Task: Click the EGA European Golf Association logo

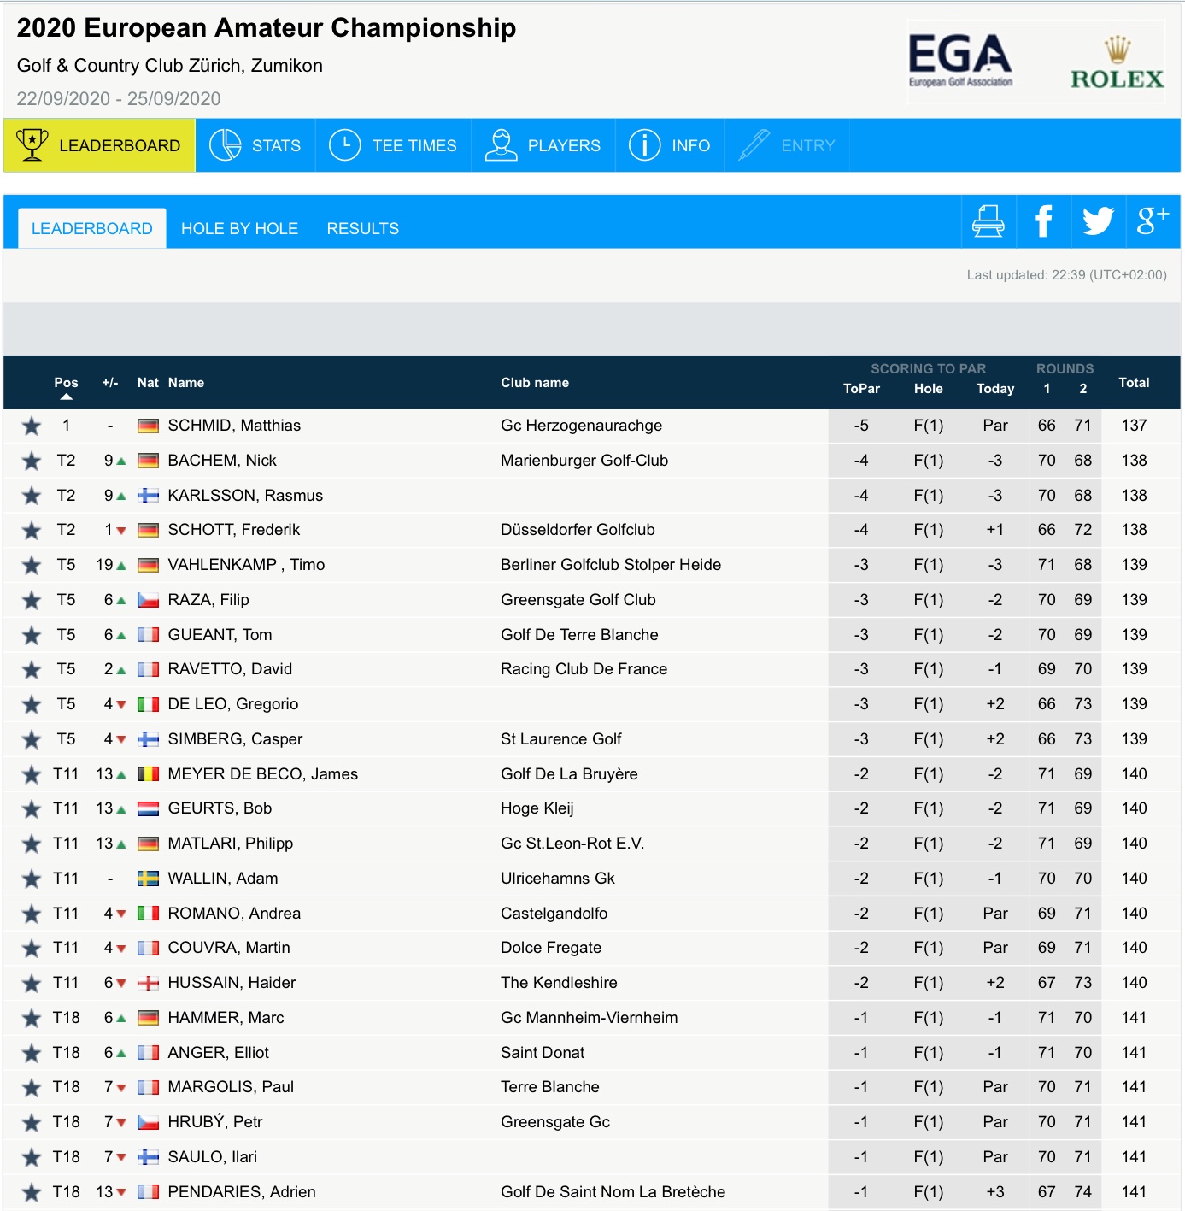Action: (960, 62)
